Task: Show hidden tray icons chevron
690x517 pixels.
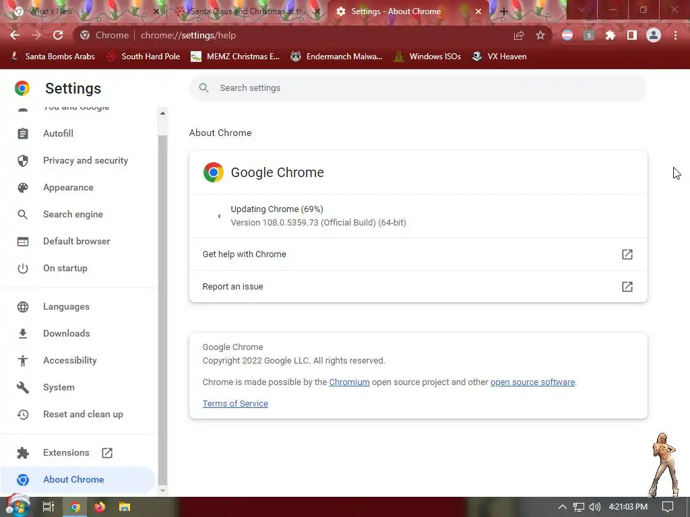Action: [x=562, y=507]
